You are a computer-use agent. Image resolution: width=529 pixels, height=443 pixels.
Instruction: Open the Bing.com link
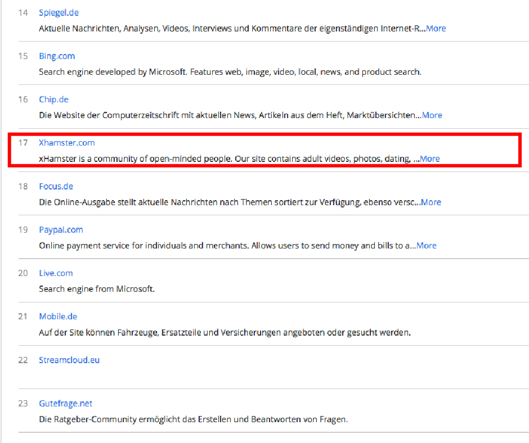[x=57, y=56]
